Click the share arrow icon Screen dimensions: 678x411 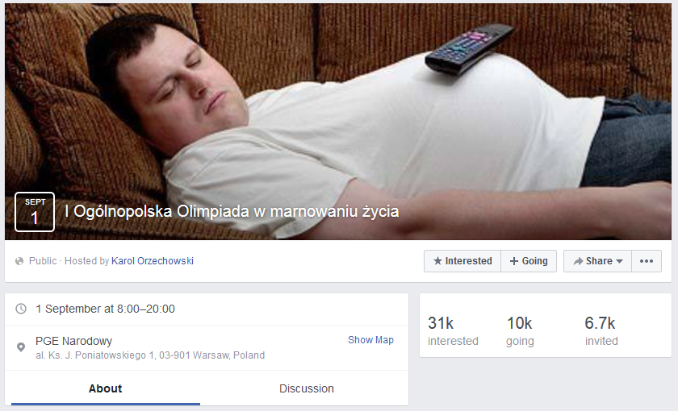tap(578, 261)
